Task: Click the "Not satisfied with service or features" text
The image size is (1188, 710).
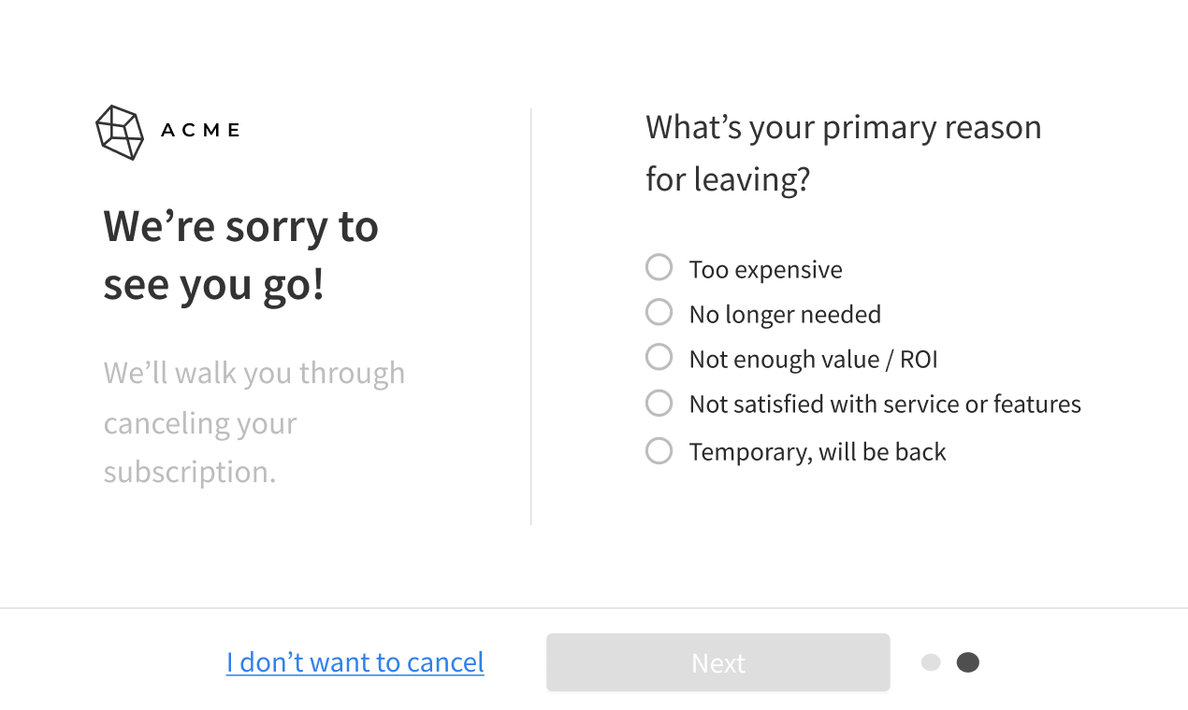Action: tap(885, 405)
